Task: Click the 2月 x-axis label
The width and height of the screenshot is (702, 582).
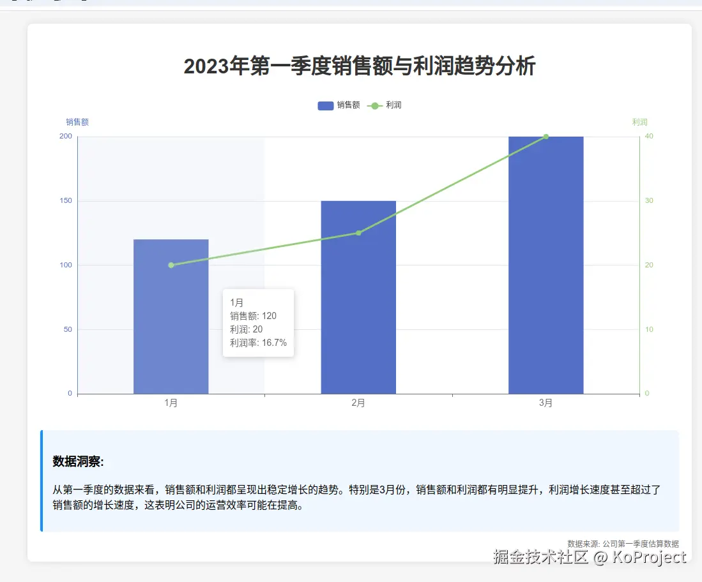Action: coord(358,403)
